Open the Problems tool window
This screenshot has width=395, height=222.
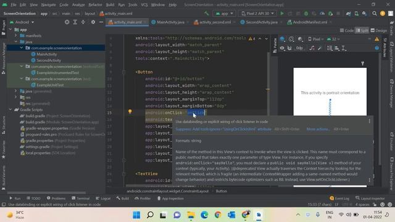tap(56, 199)
